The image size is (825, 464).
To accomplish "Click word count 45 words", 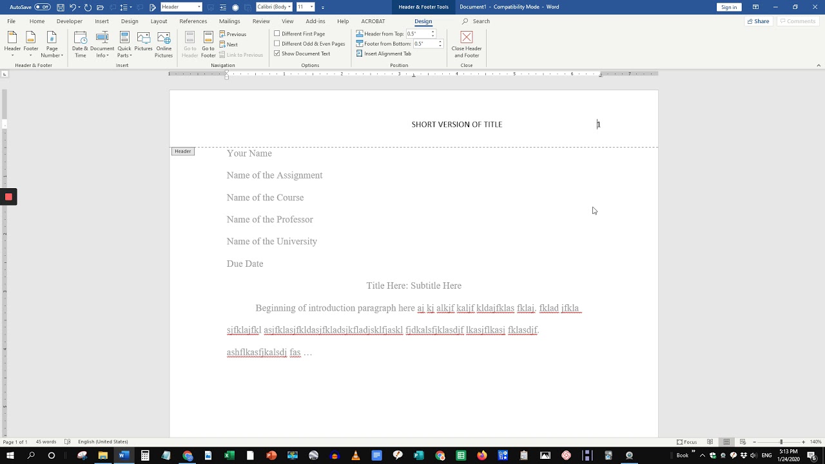I will 46,442.
